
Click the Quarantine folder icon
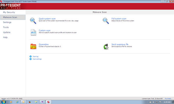coord(33,47)
